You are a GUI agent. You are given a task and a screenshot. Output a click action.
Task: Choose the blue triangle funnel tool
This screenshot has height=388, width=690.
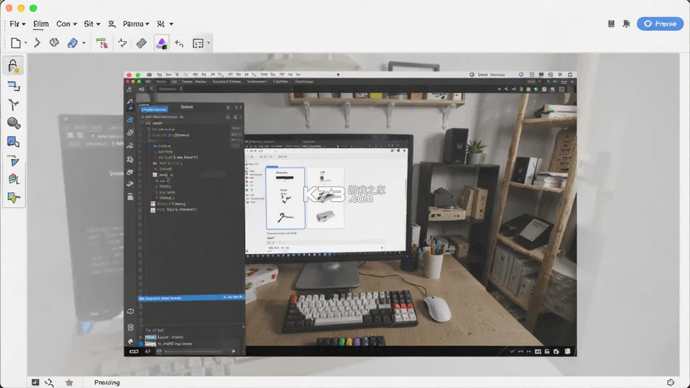[x=14, y=162]
